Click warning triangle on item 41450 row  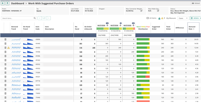click(x=8, y=48)
